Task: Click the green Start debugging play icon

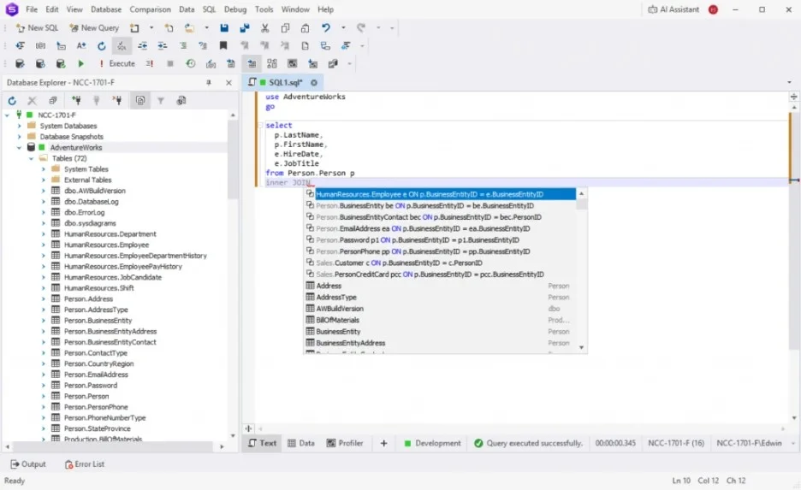Action: (x=80, y=64)
